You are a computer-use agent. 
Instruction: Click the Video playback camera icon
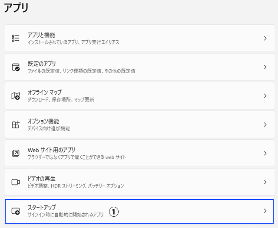pyautogui.click(x=16, y=182)
